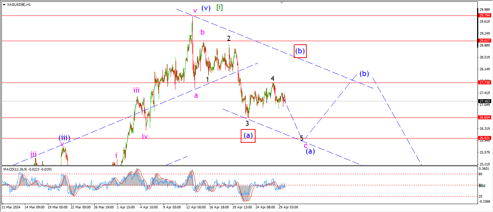
Task: Click the 29.794 red price label
Action: point(484,16)
